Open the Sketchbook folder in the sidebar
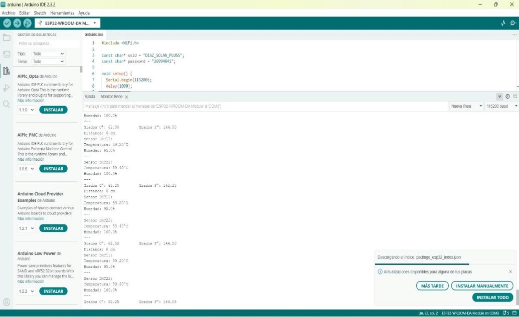The height and width of the screenshot is (317, 519). (x=7, y=38)
